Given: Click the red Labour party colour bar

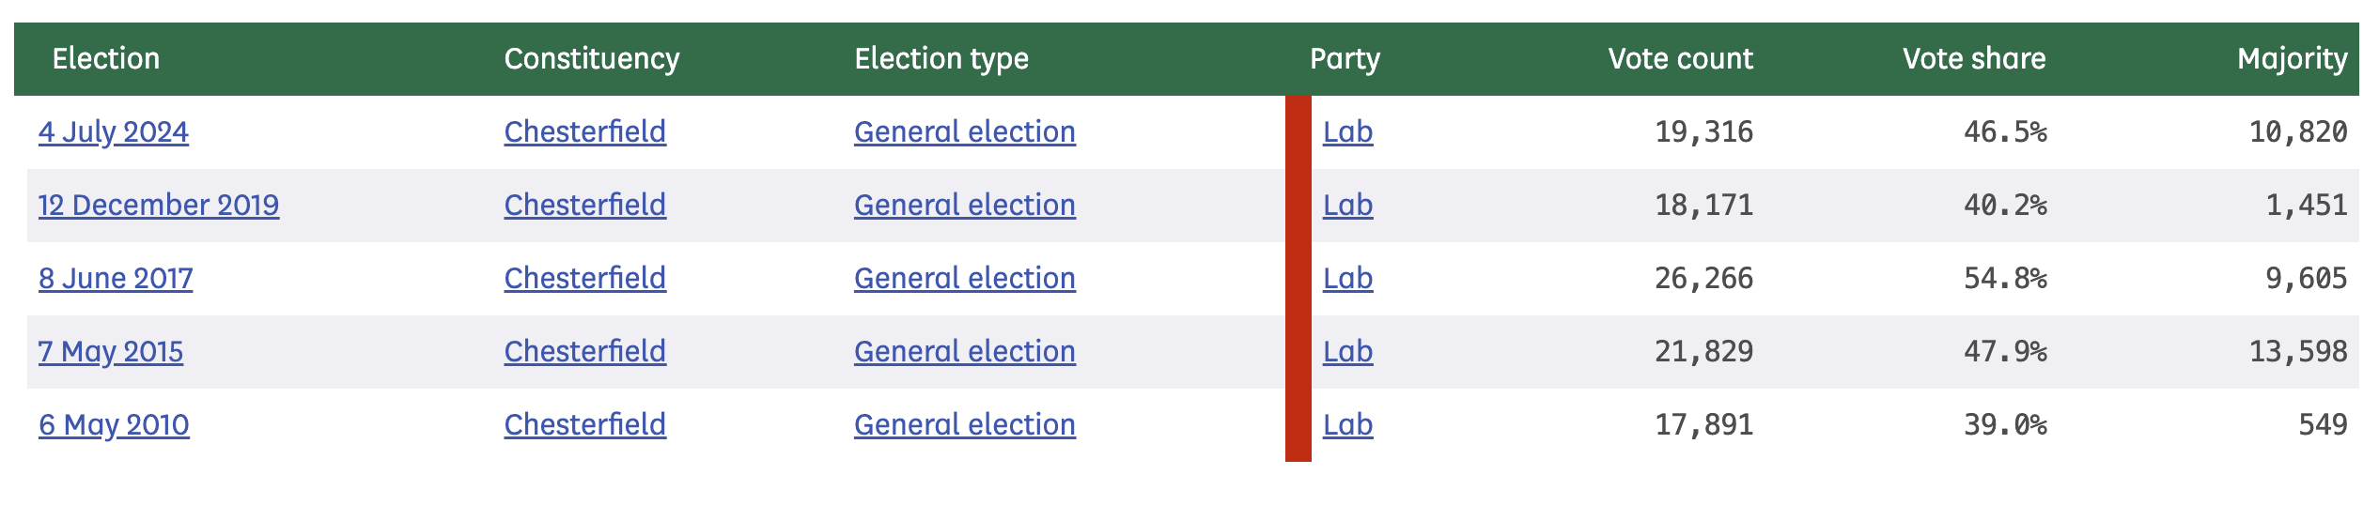Looking at the screenshot, I should (1298, 279).
